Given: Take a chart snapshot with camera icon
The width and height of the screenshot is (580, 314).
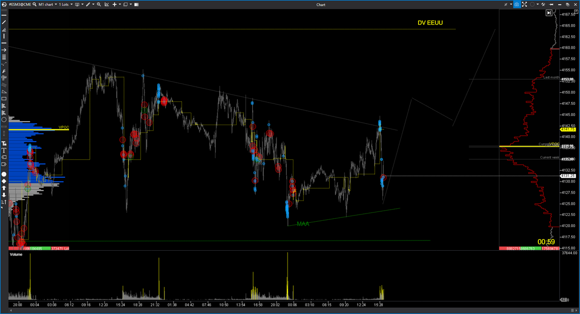Looking at the screenshot, I should coord(517,4).
